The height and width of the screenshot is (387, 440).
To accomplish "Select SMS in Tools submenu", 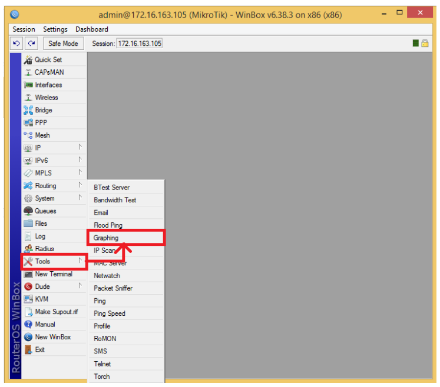I will coord(126,351).
